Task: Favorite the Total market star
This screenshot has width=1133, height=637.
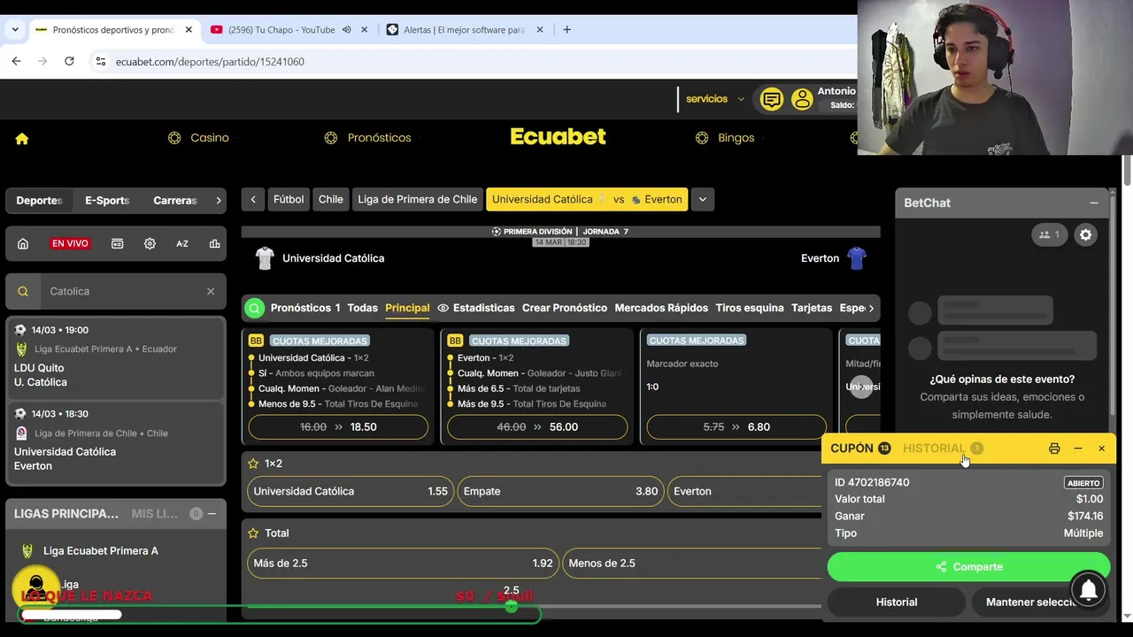Action: (253, 533)
